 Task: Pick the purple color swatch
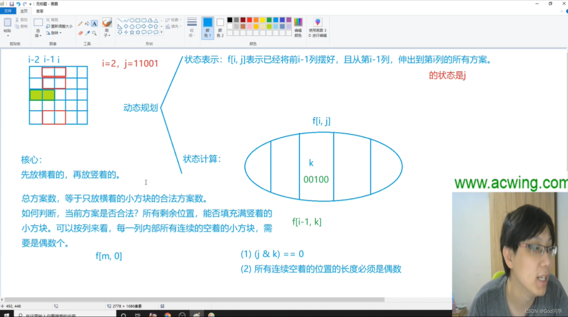tap(289, 20)
